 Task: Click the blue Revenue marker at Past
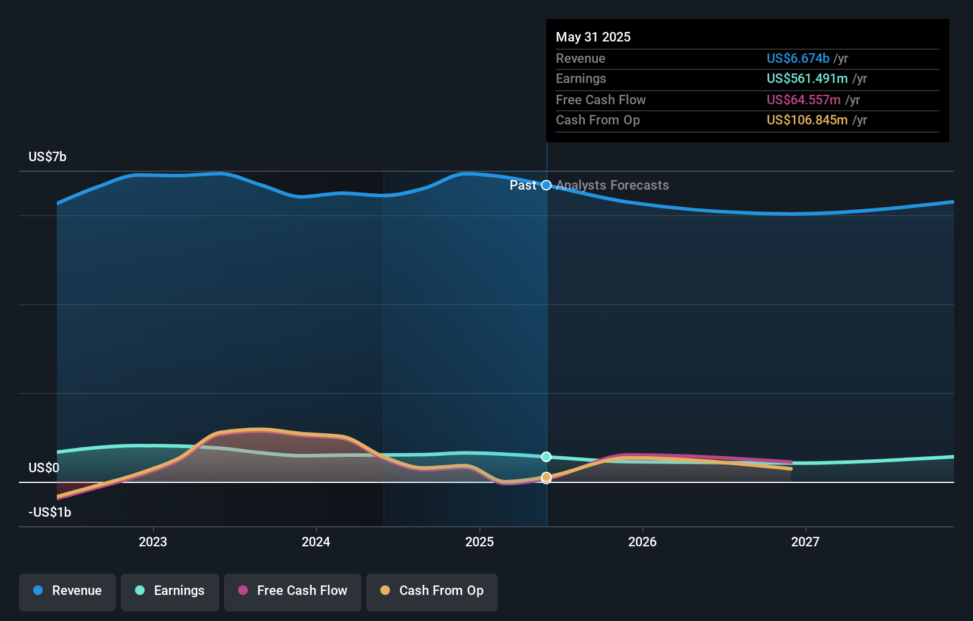tap(546, 185)
